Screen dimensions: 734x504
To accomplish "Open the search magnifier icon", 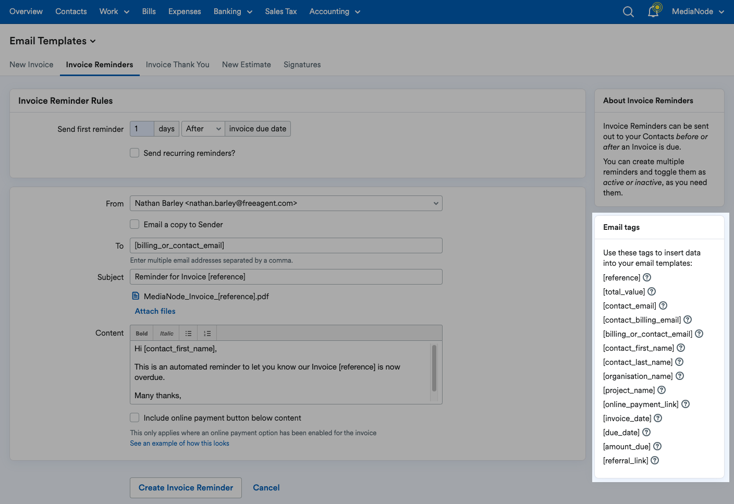I will point(628,11).
